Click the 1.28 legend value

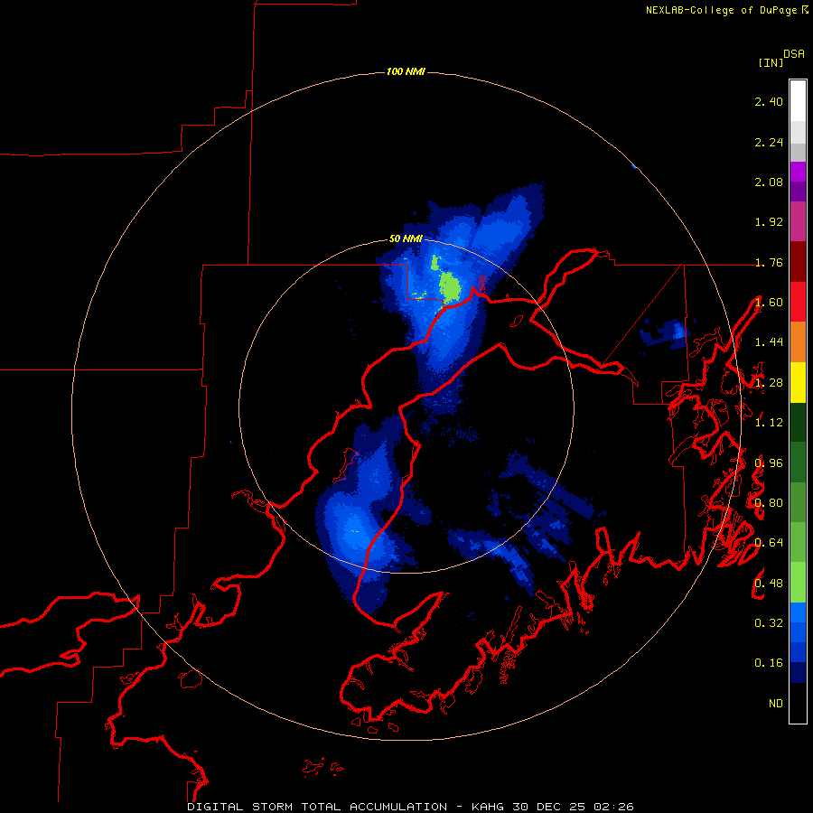(x=769, y=383)
